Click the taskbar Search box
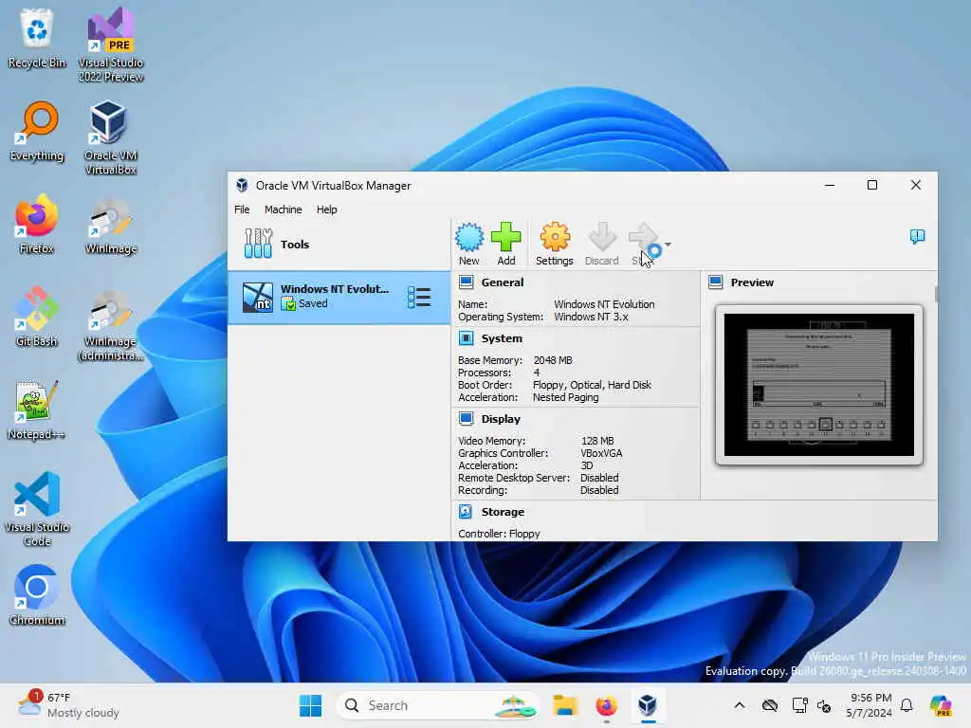Screen dimensions: 971x728 (x=437, y=705)
